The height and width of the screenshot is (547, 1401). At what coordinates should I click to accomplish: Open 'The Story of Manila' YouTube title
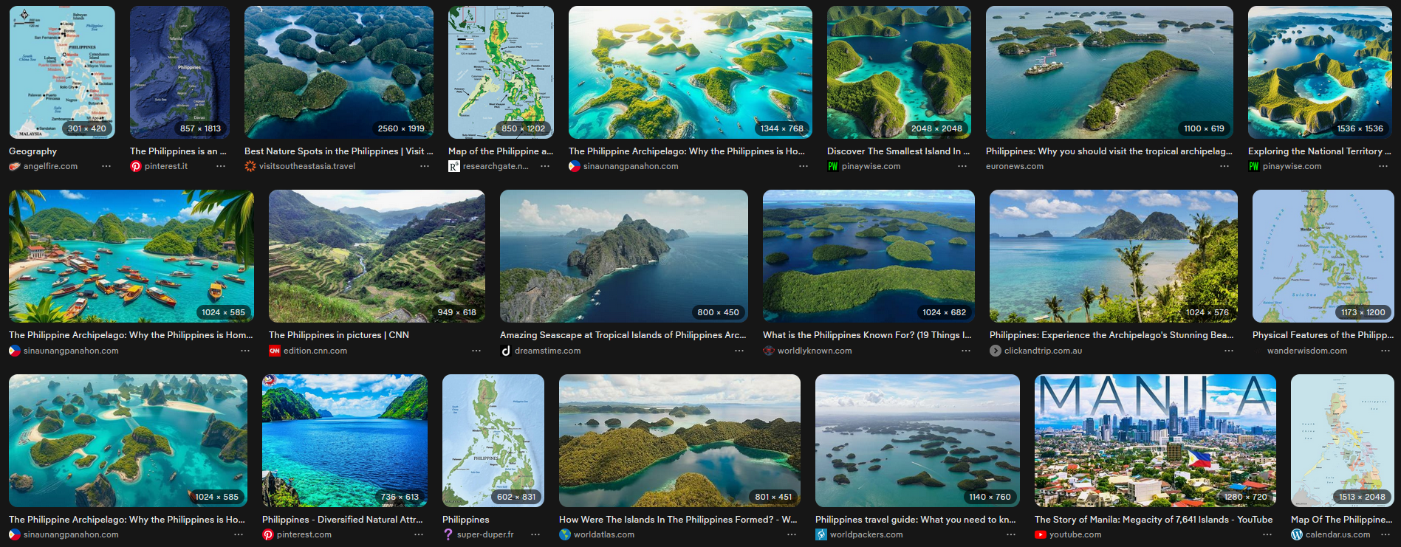click(1154, 520)
